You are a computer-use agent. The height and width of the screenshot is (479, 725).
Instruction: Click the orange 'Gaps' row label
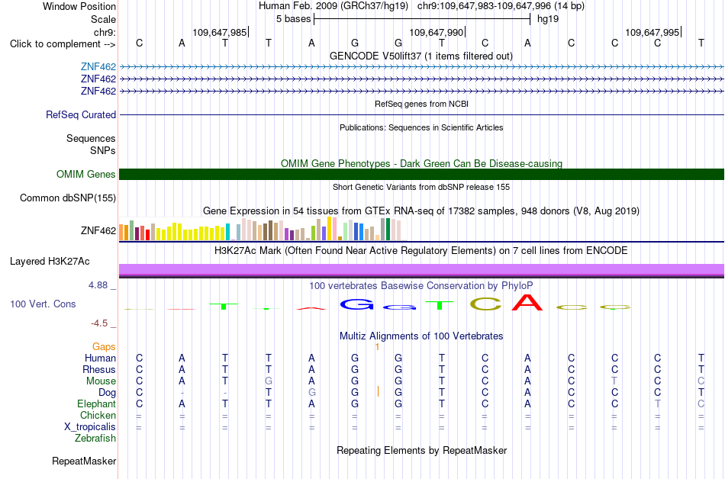pyautogui.click(x=104, y=346)
